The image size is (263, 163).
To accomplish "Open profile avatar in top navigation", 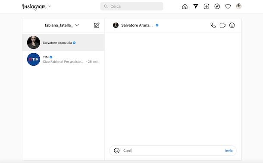I will click(239, 6).
